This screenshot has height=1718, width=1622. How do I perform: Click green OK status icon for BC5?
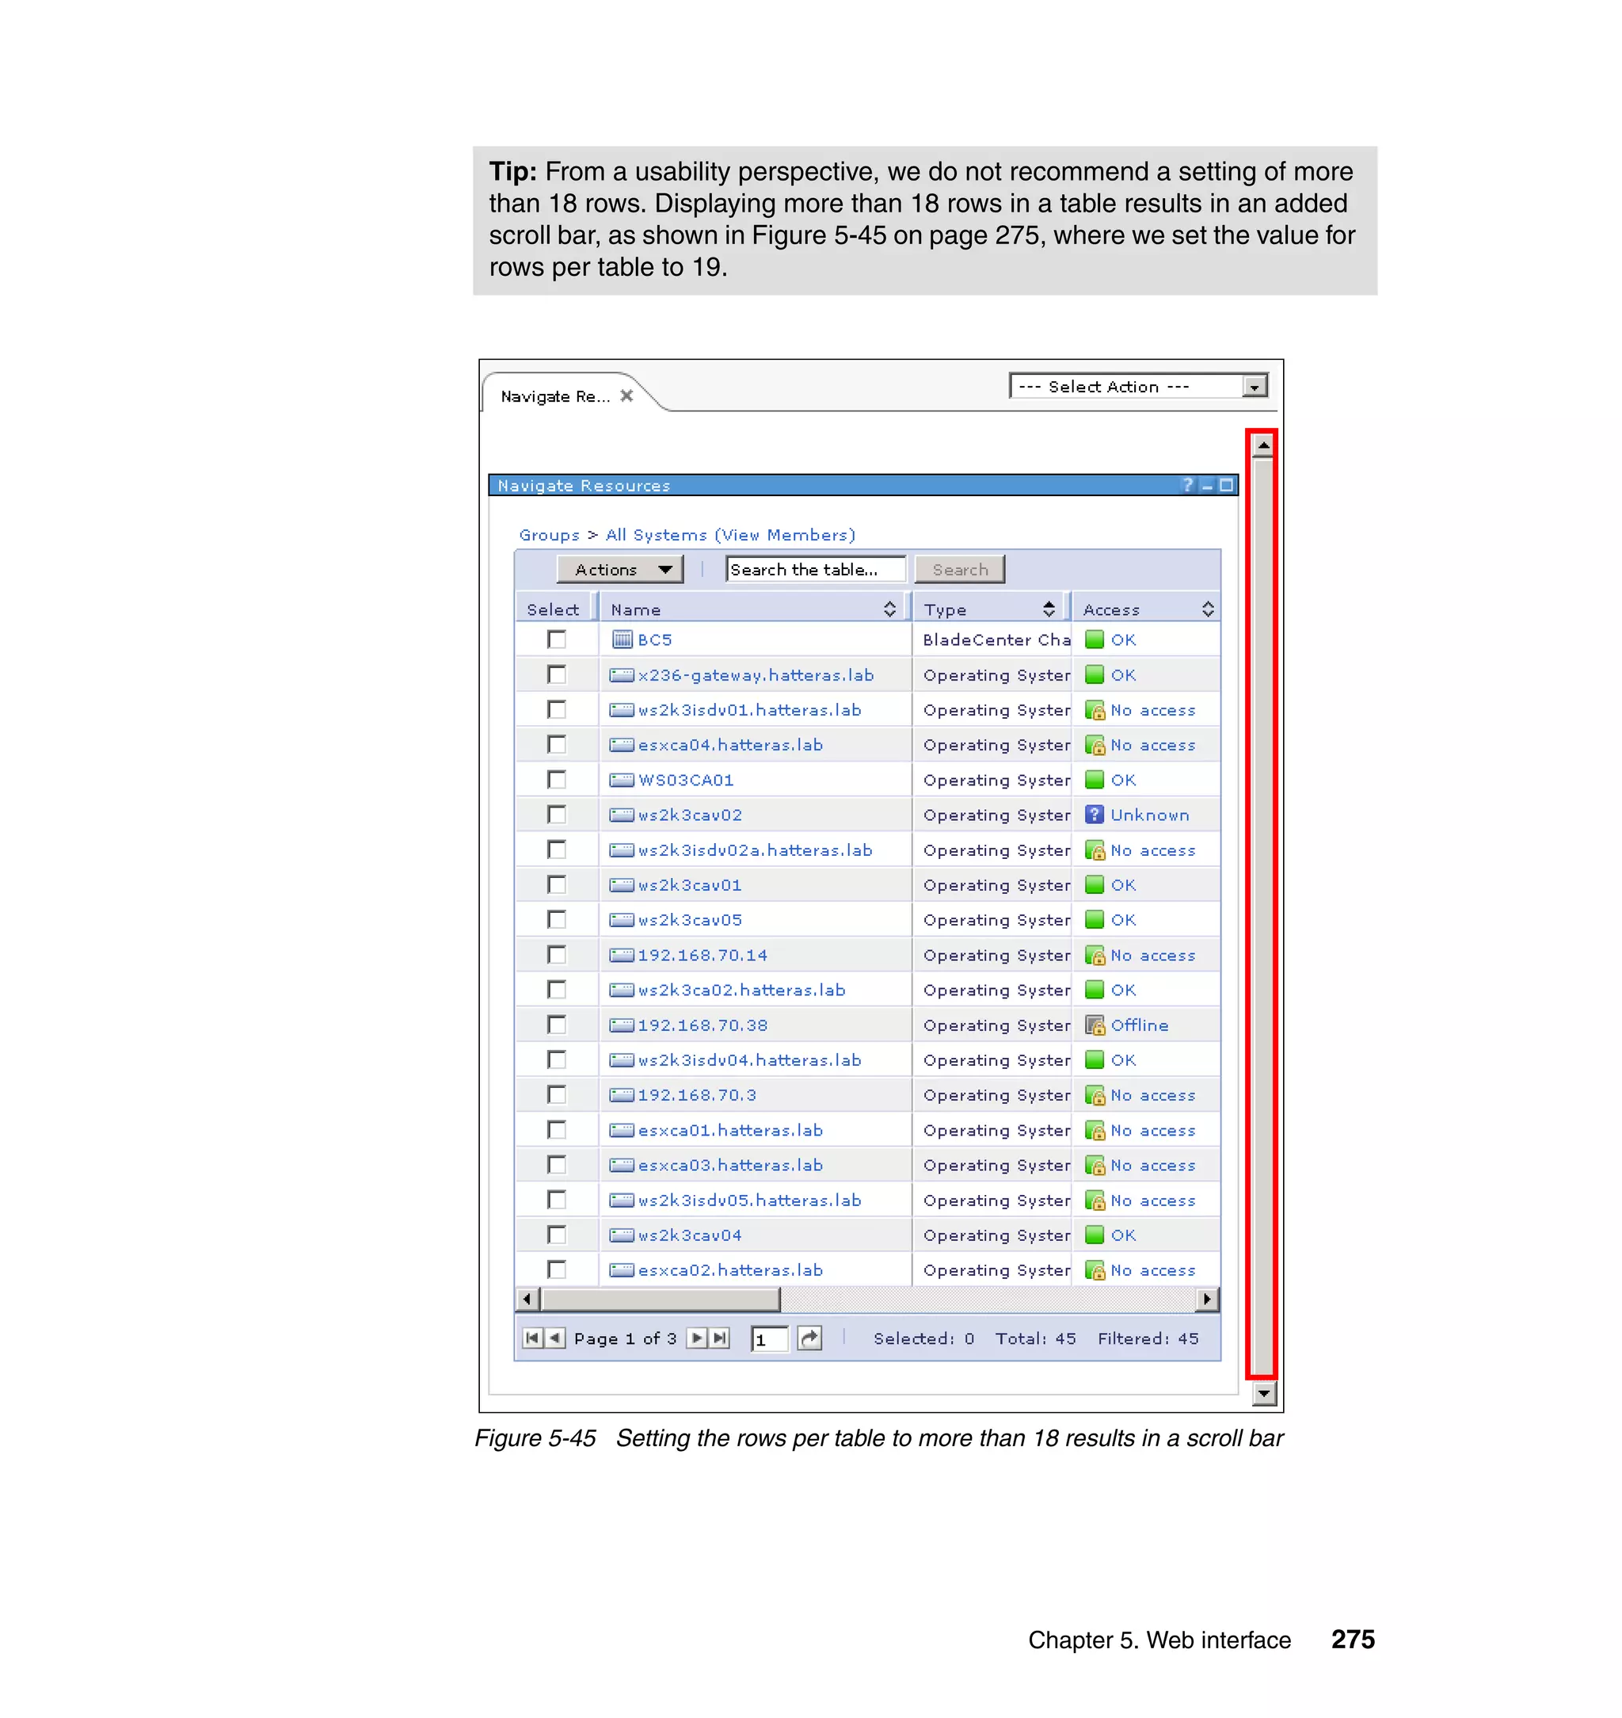(x=1095, y=639)
